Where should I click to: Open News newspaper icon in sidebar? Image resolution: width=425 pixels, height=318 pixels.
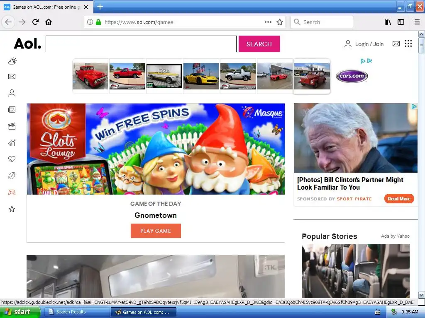point(12,109)
